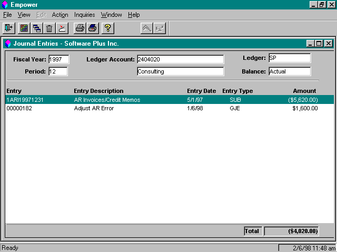The image size is (337, 252).
Task: Click the Fiscal Year field
Action: tap(58, 59)
